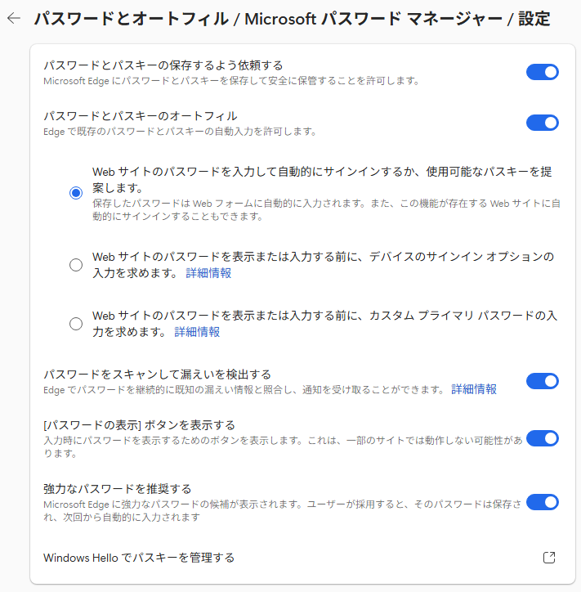Screen dimensions: 581x592
Task: Click the 設定 breadcrumb heading
Action: [534, 19]
